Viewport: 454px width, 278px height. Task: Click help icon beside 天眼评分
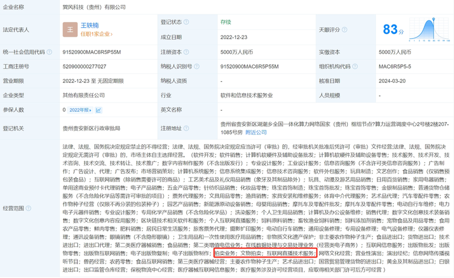[x=344, y=30]
